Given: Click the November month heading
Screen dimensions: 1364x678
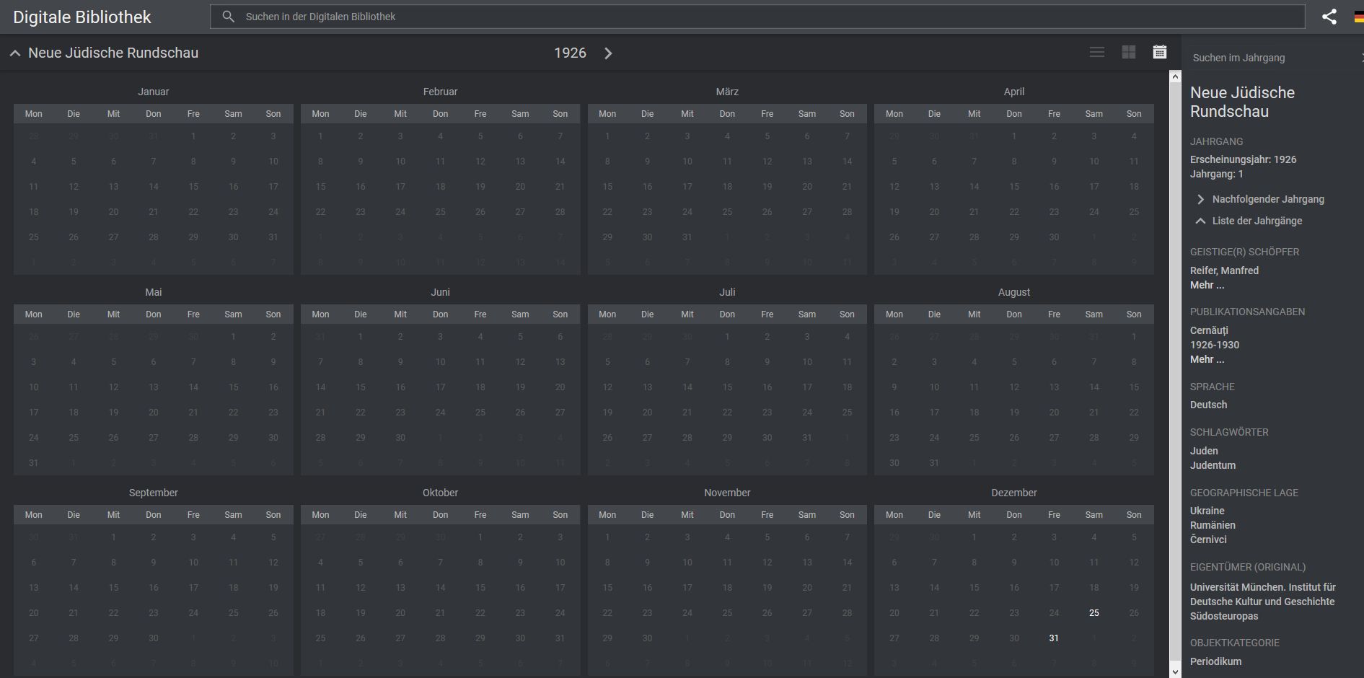Looking at the screenshot, I should (727, 493).
